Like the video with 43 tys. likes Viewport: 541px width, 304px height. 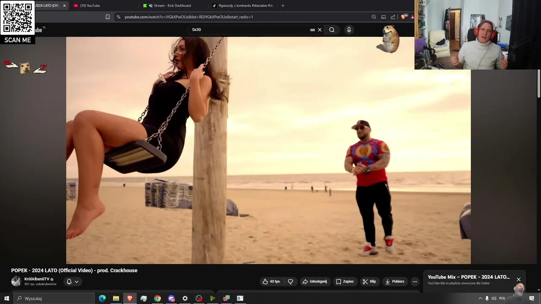tap(271, 282)
